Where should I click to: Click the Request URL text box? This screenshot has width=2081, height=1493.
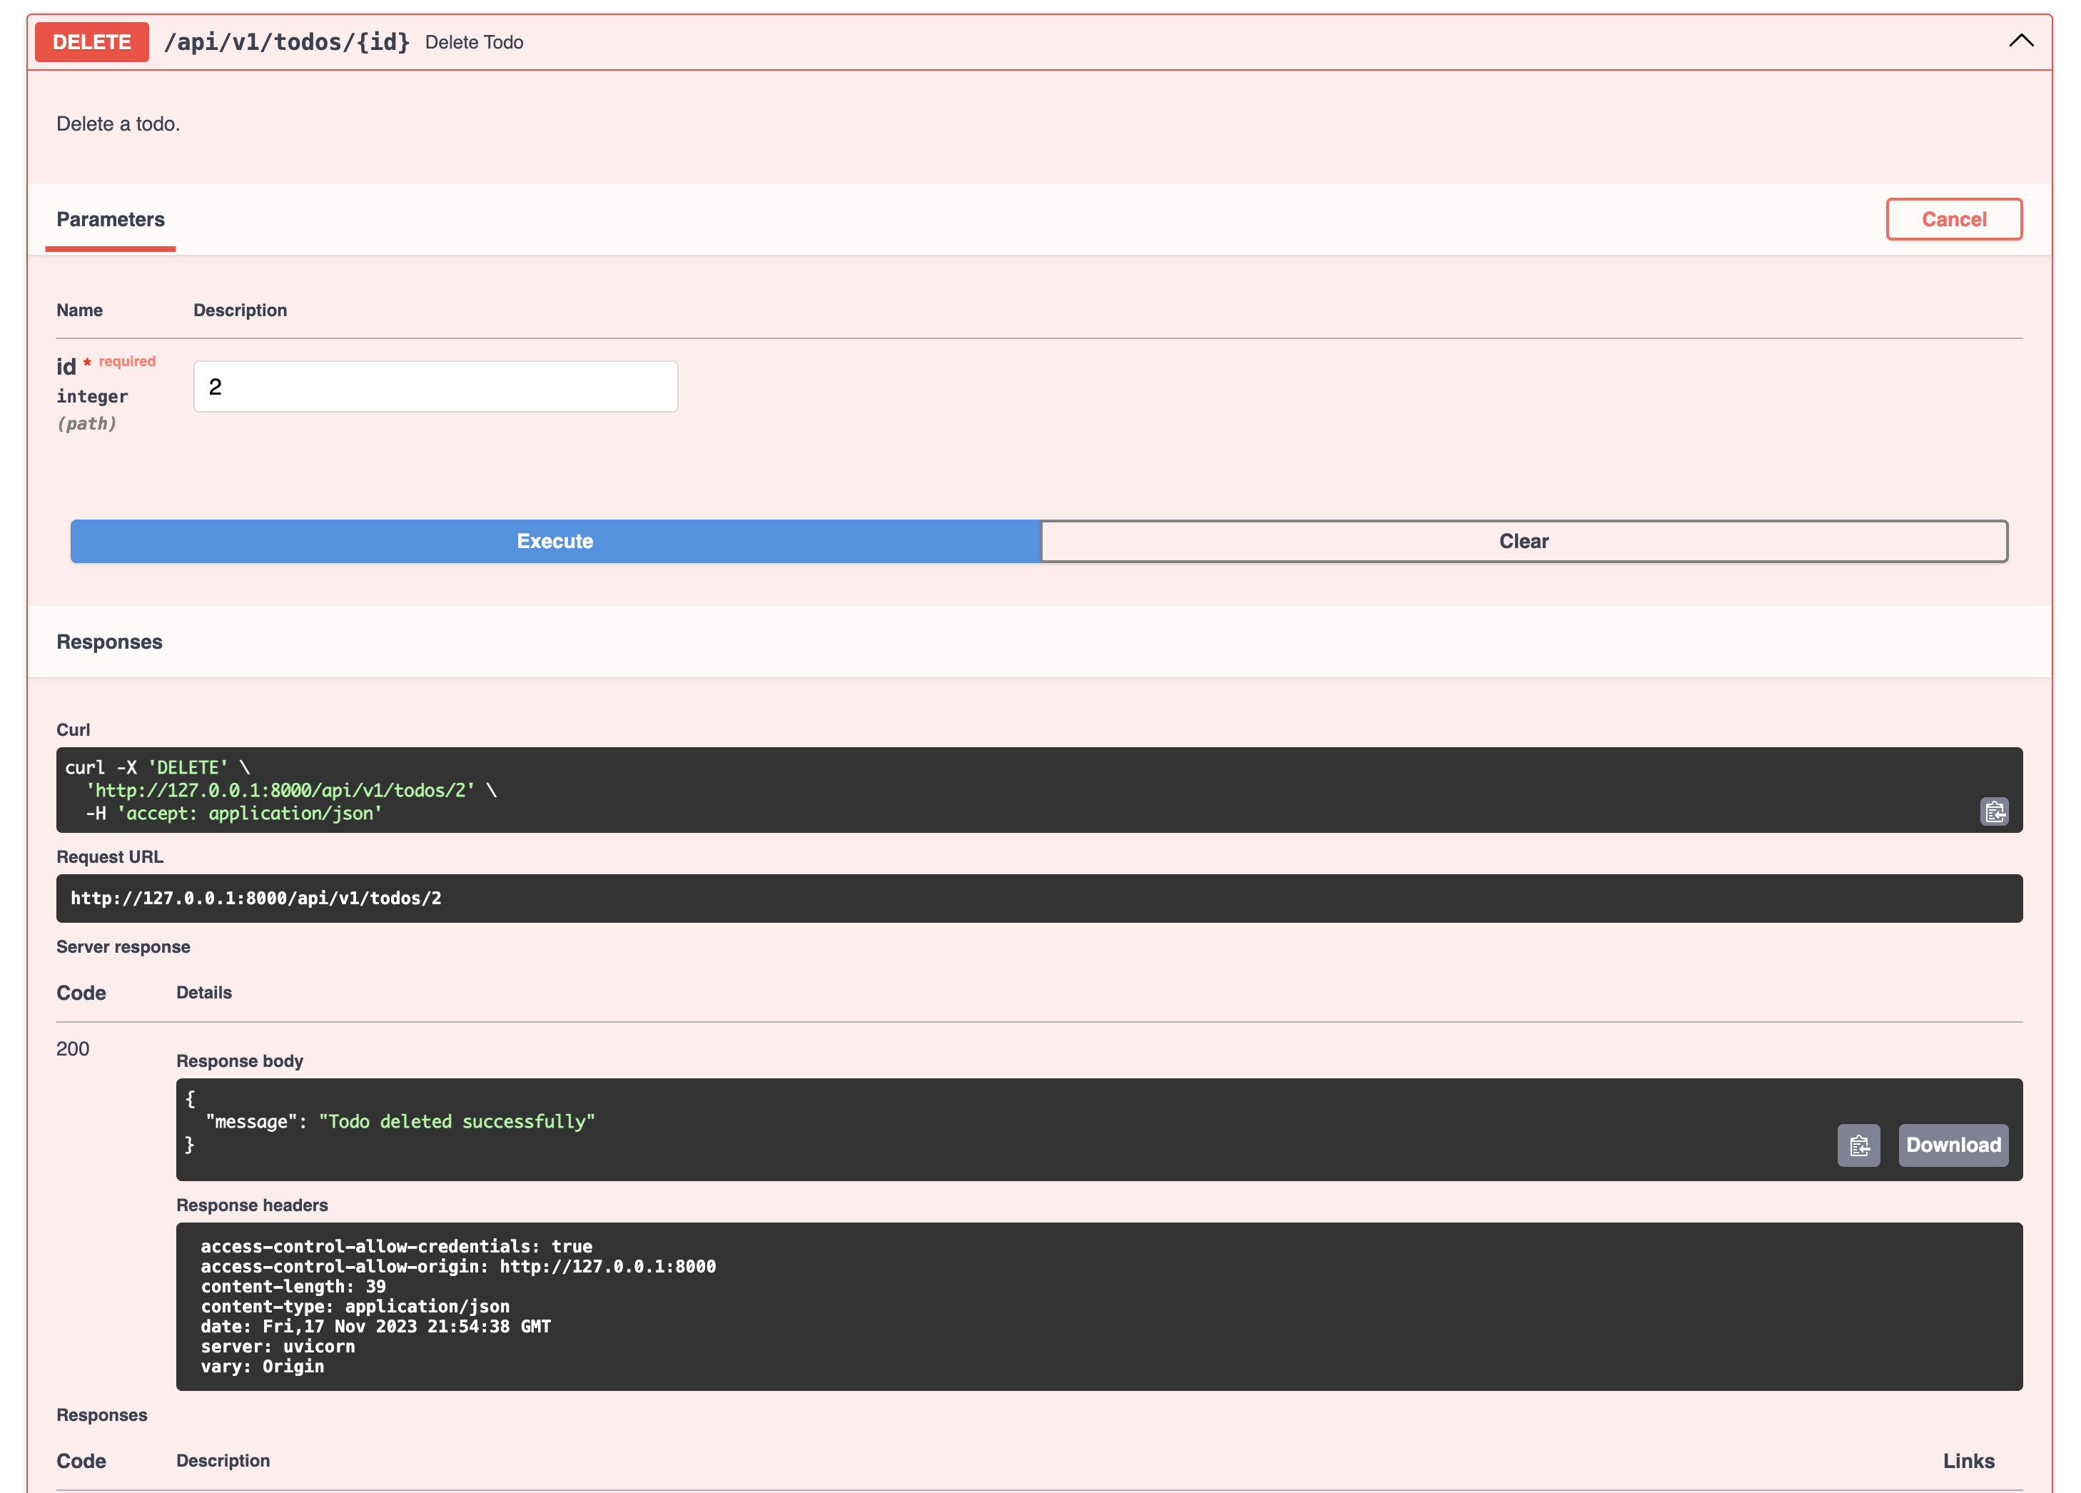[1038, 899]
